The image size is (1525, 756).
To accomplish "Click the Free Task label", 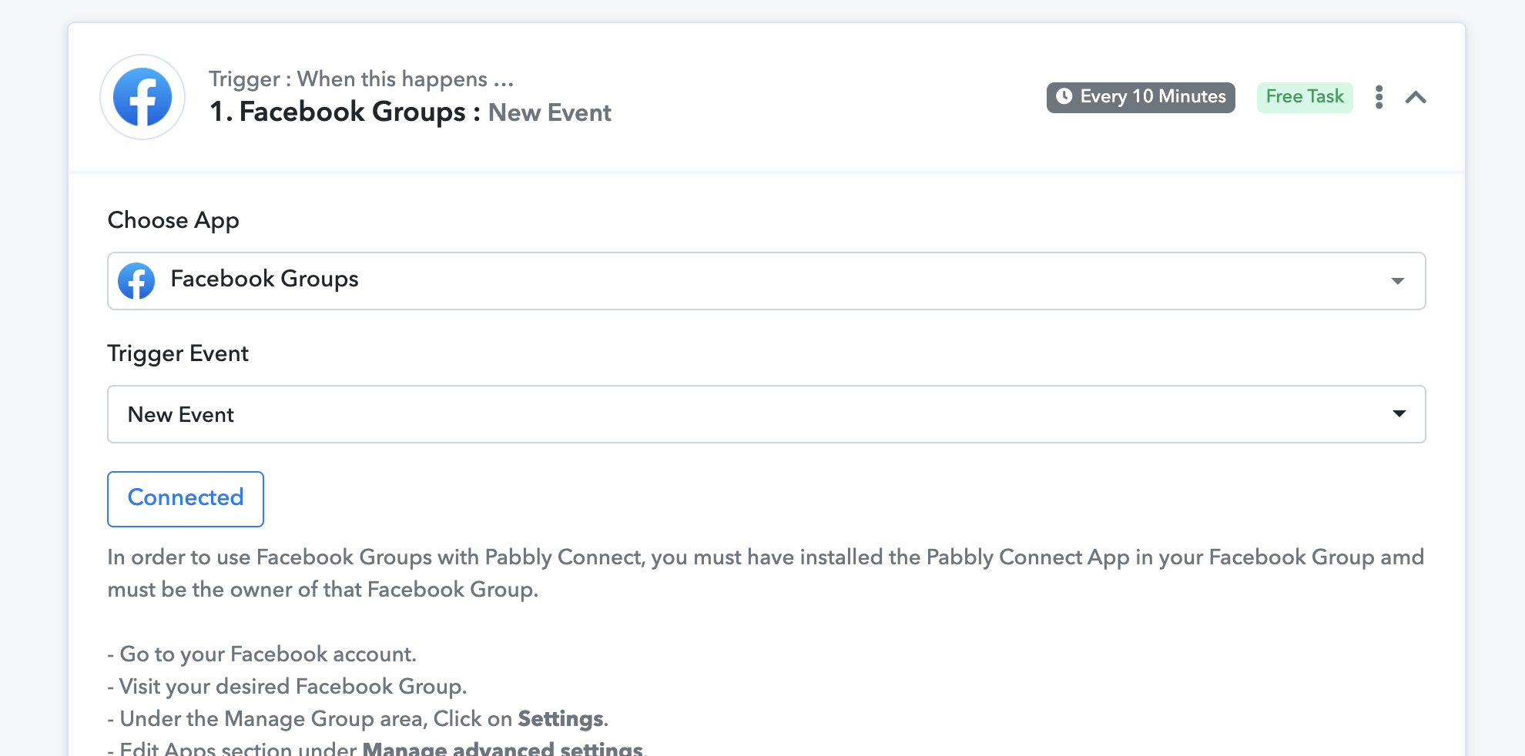I will click(x=1305, y=97).
